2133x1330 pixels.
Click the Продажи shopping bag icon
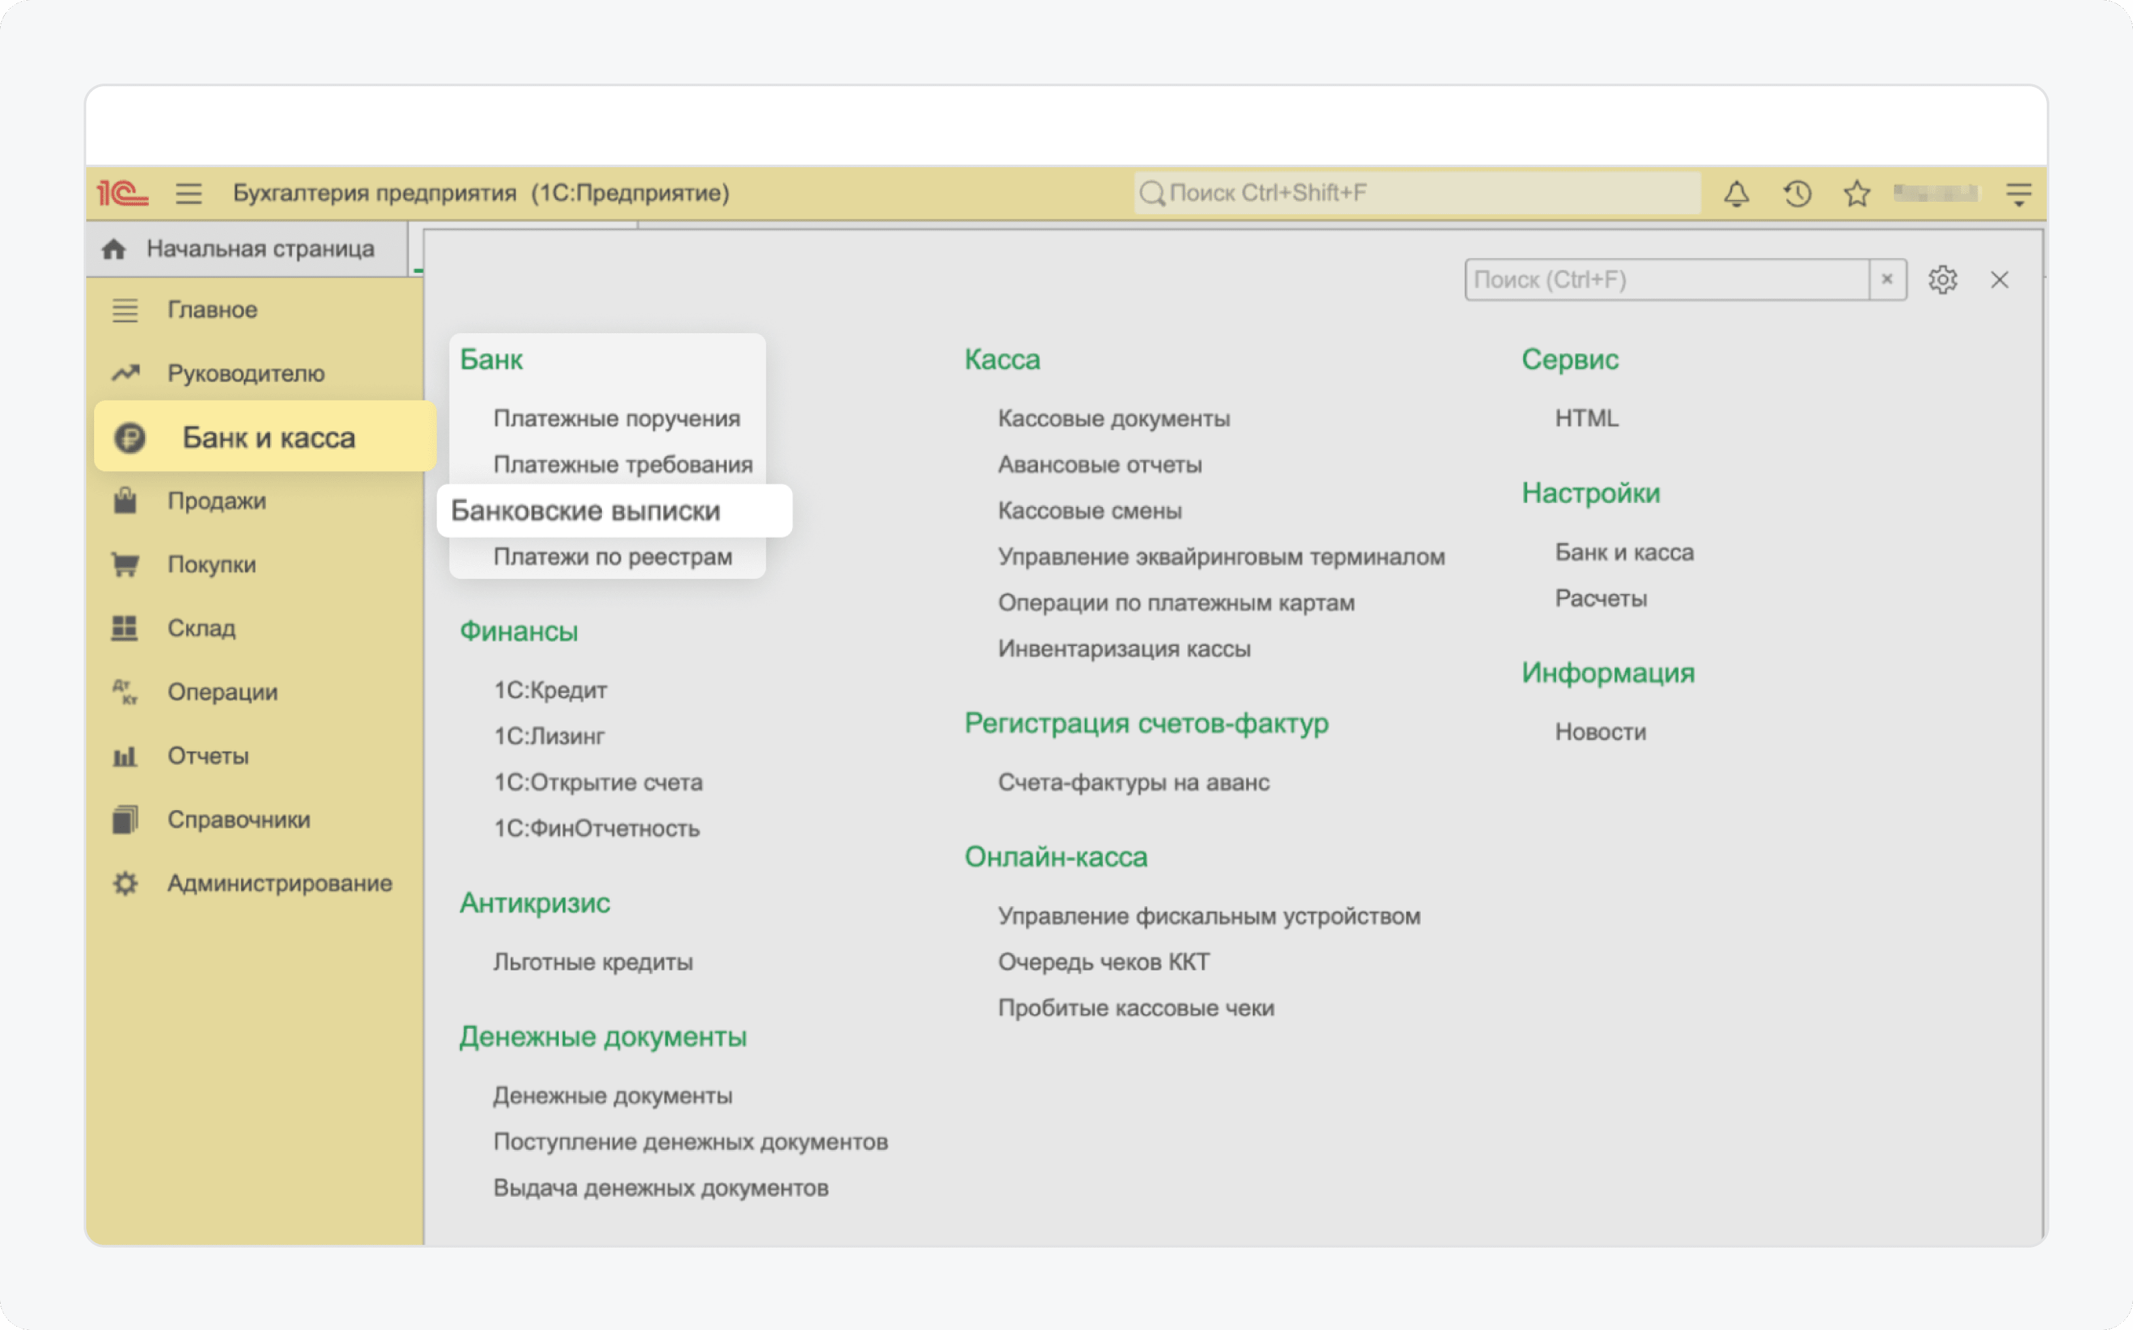click(125, 500)
